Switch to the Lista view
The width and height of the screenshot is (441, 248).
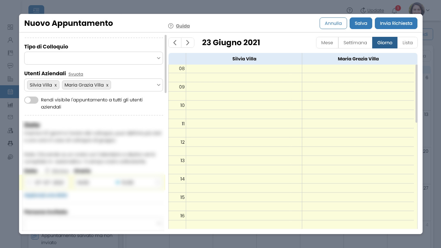pos(407,42)
